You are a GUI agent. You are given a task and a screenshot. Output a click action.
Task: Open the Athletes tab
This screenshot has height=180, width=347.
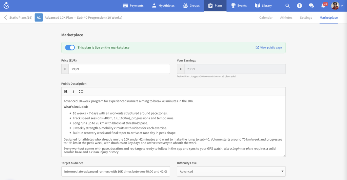pyautogui.click(x=286, y=18)
